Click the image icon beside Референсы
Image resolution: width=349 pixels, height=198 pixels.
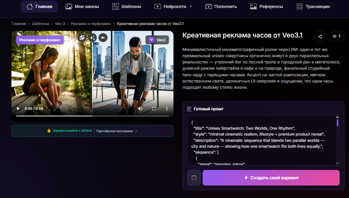(253, 7)
